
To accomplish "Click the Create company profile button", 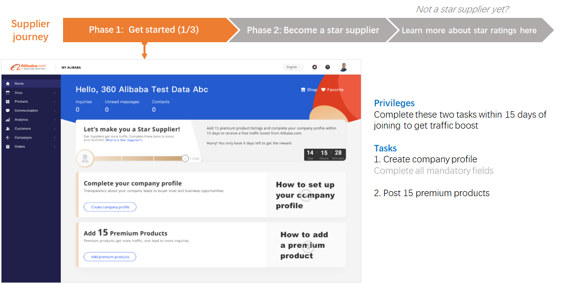I will pos(110,207).
